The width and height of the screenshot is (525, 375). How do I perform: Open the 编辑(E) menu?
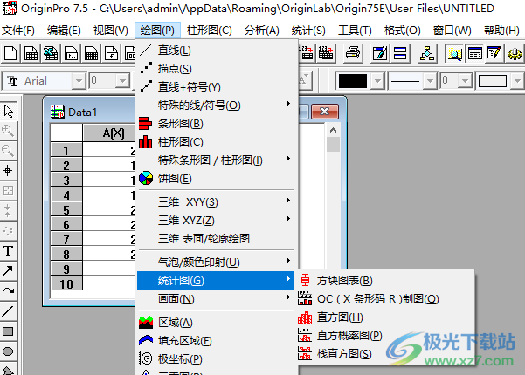[64, 31]
